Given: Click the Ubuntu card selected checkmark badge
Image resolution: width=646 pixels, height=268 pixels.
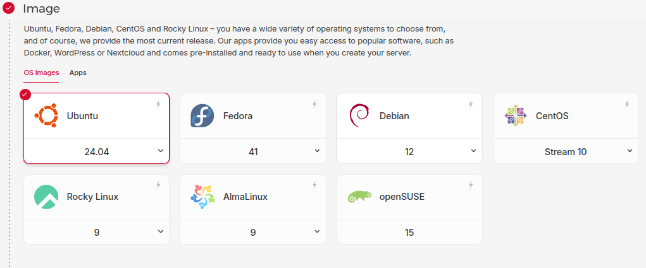Looking at the screenshot, I should point(25,95).
